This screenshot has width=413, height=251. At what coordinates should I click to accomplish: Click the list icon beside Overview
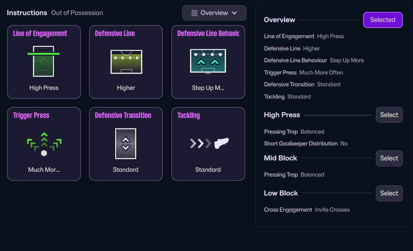(x=194, y=13)
